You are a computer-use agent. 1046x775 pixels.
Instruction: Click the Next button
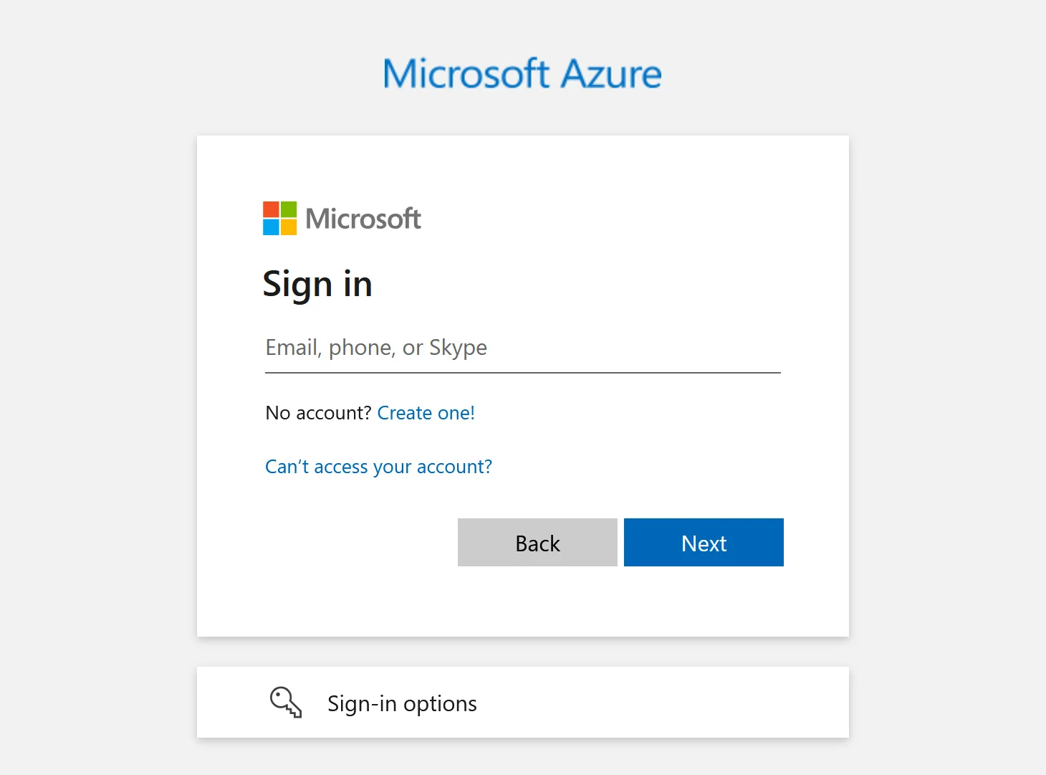pos(703,543)
